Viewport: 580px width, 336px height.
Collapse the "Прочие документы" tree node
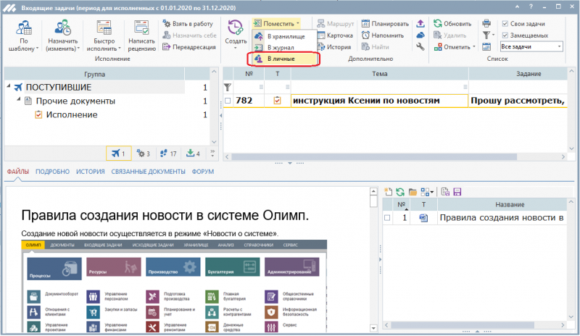coord(19,99)
